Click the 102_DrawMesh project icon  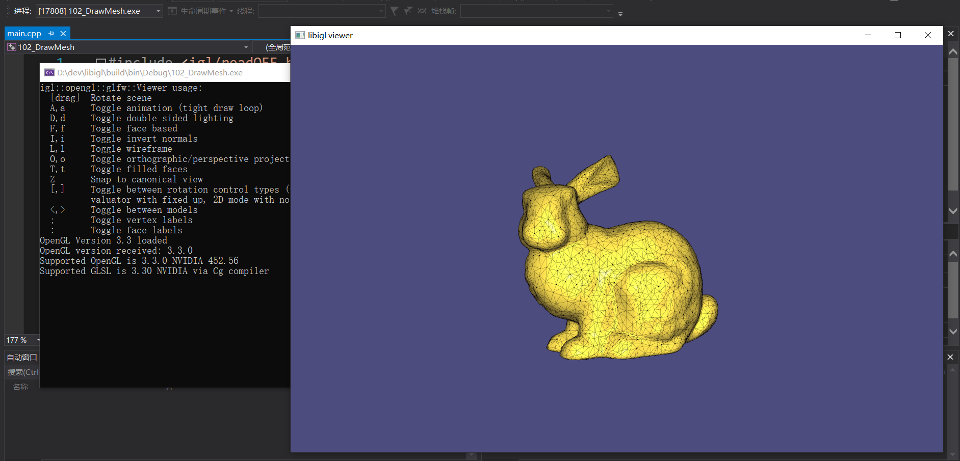12,47
